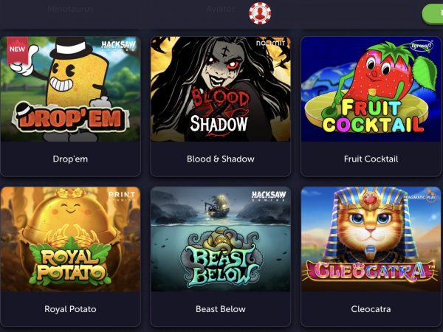Viewport: 443px width, 332px height.
Task: Open the Drop'em game thumbnail
Action: tap(70, 89)
